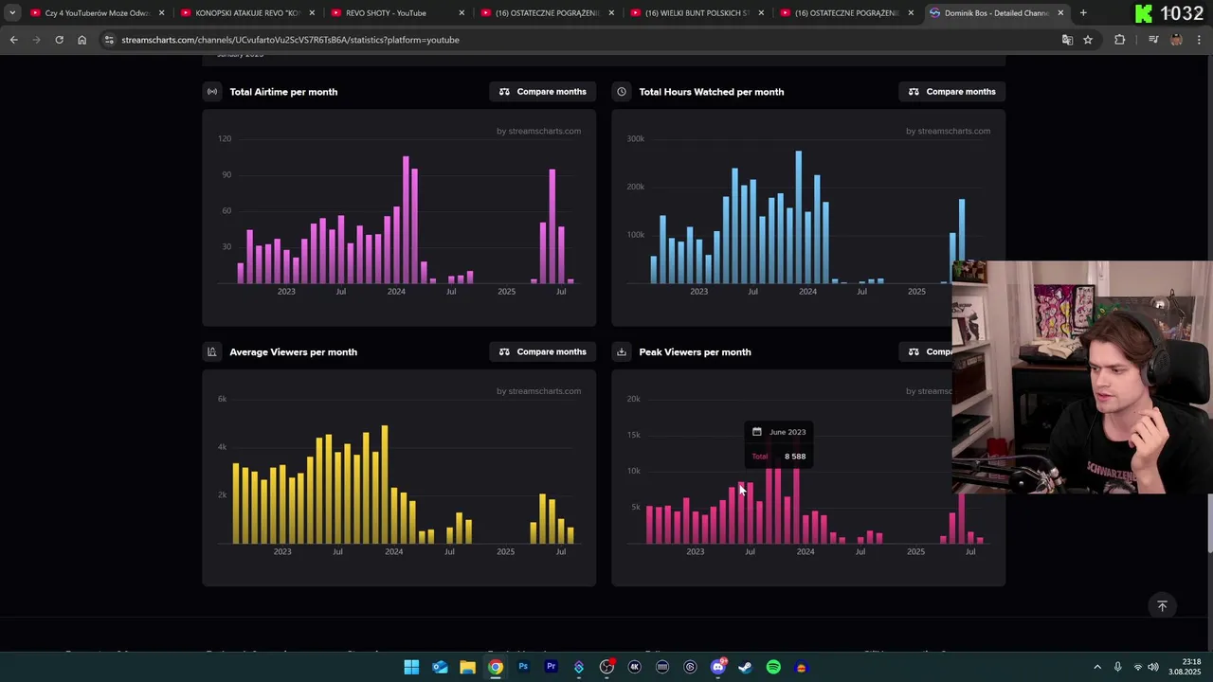The image size is (1213, 682).
Task: Click Compare months for Total Airtime chart
Action: pos(542,92)
